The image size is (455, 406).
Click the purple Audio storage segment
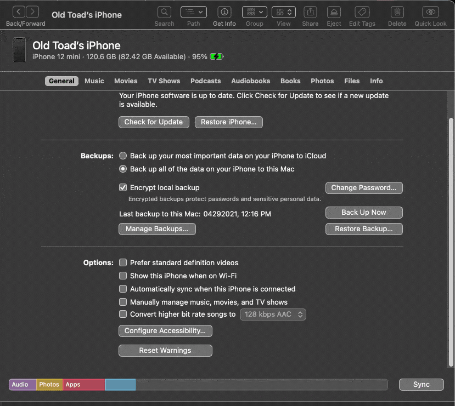pos(23,385)
